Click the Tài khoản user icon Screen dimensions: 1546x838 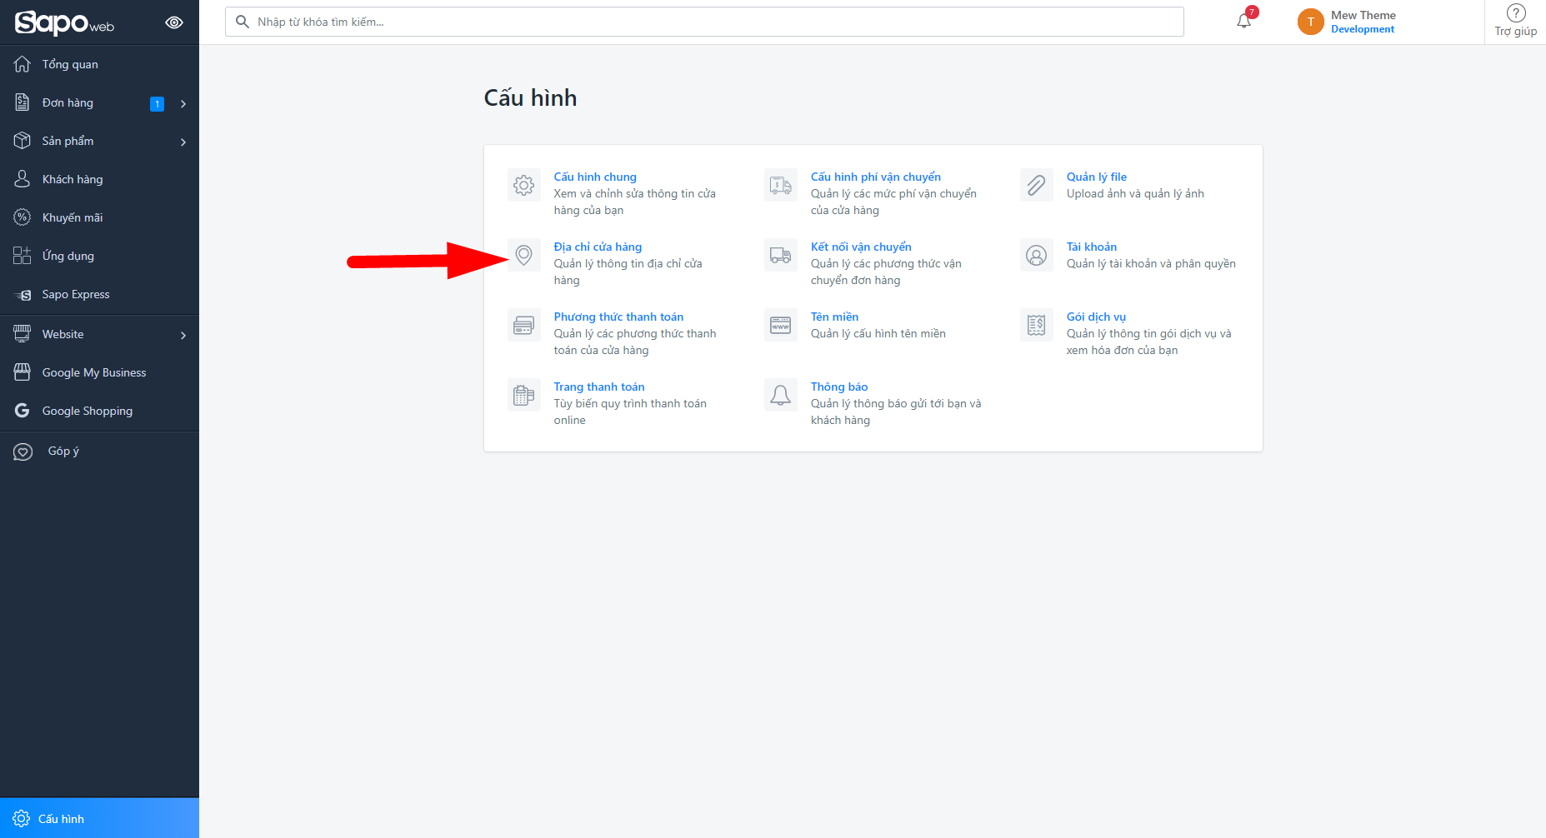[1037, 255]
